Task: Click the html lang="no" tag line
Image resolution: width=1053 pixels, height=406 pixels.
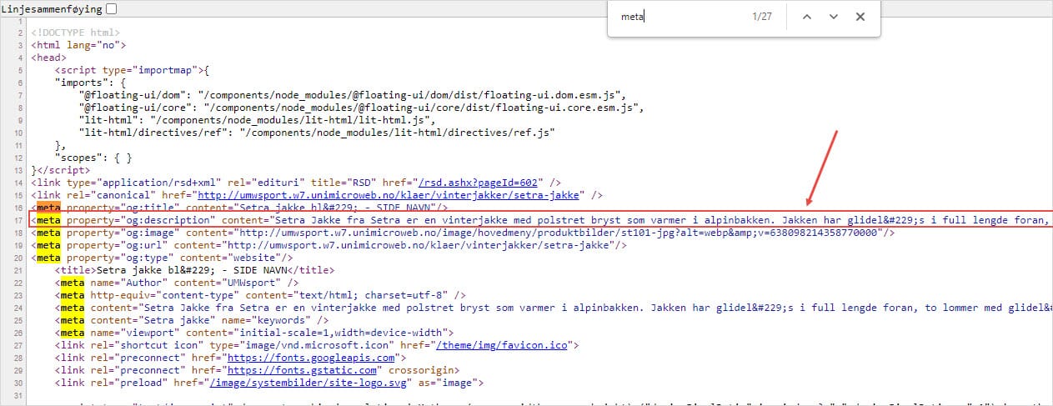Action: (78, 45)
